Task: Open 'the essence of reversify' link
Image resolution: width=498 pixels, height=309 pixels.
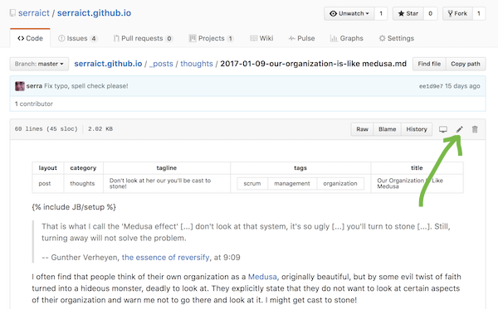Action: (x=165, y=257)
